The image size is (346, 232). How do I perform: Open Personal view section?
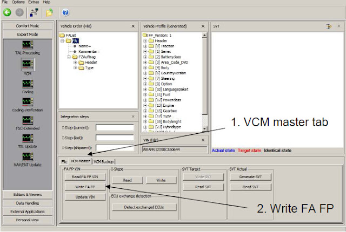28,220
